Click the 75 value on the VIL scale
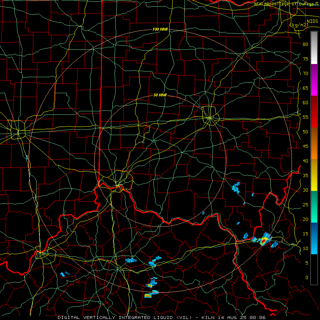Image resolution: width=320 pixels, height=320 pixels. tap(305, 59)
